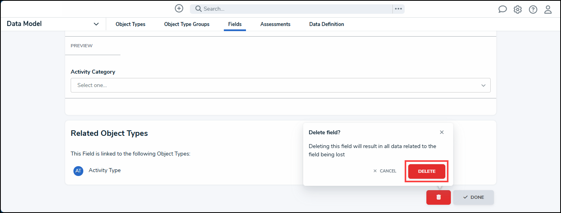Select the Preview tab

(x=82, y=46)
